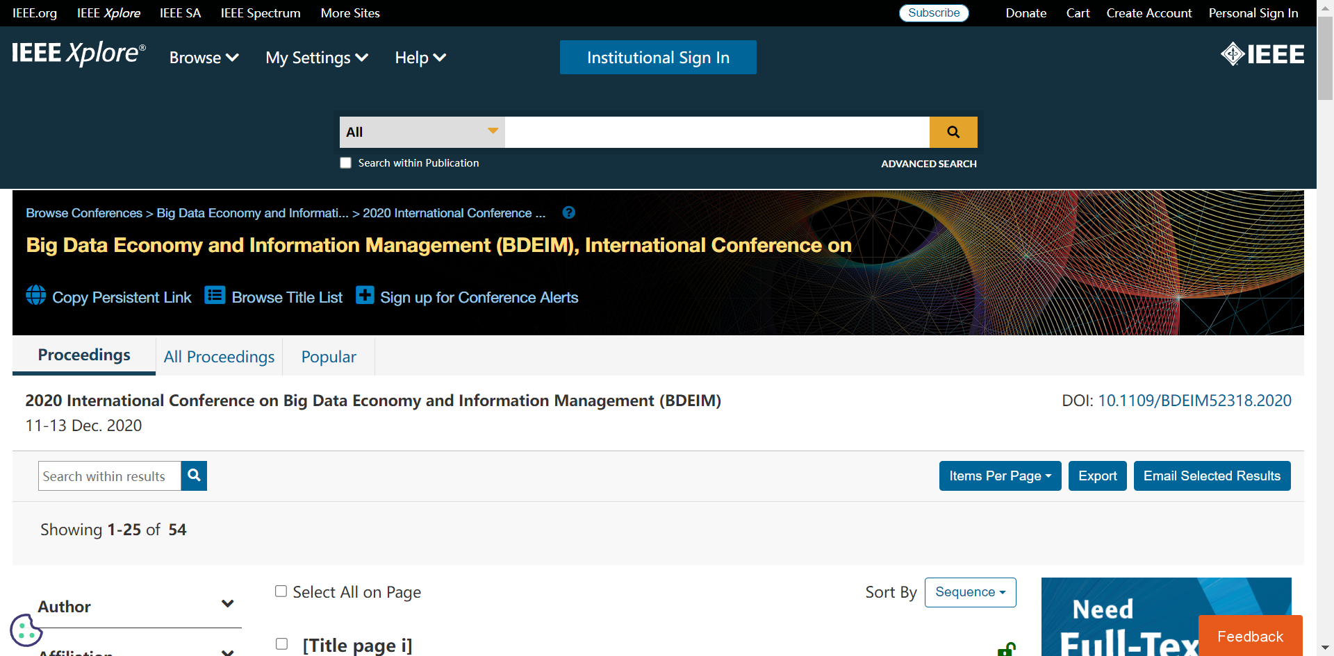The height and width of the screenshot is (656, 1334).
Task: Click the blue search-within-results magnifier icon
Action: point(194,476)
